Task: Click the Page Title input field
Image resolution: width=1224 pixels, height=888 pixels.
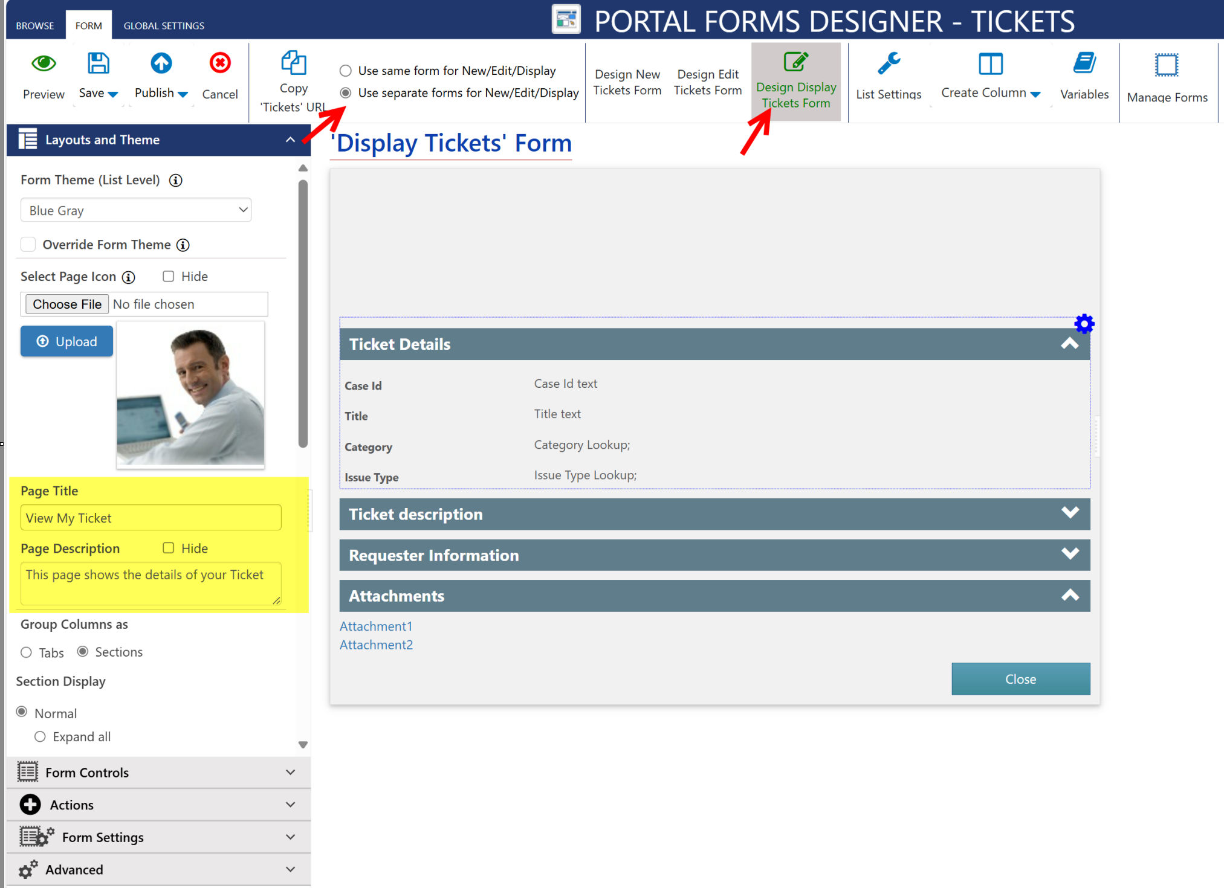Action: [x=151, y=518]
